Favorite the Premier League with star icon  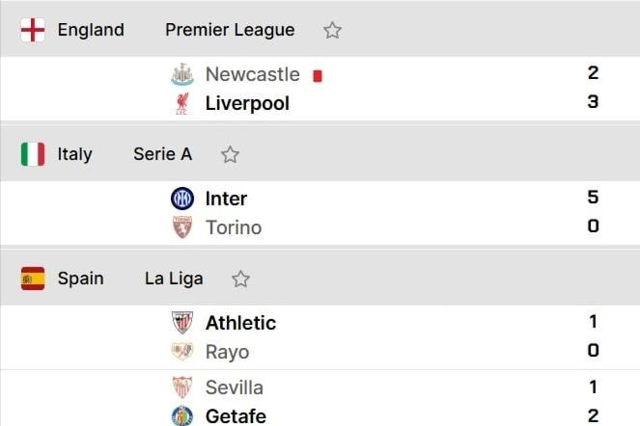(332, 30)
